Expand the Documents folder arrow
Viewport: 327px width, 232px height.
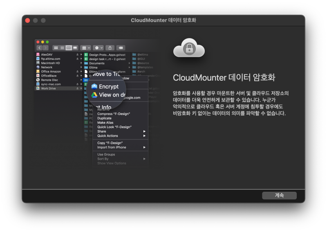click(x=129, y=63)
